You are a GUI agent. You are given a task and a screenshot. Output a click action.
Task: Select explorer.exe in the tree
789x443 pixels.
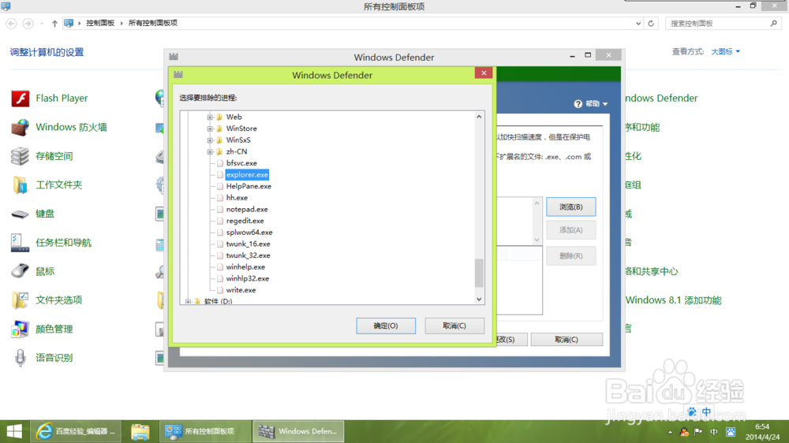coord(247,174)
